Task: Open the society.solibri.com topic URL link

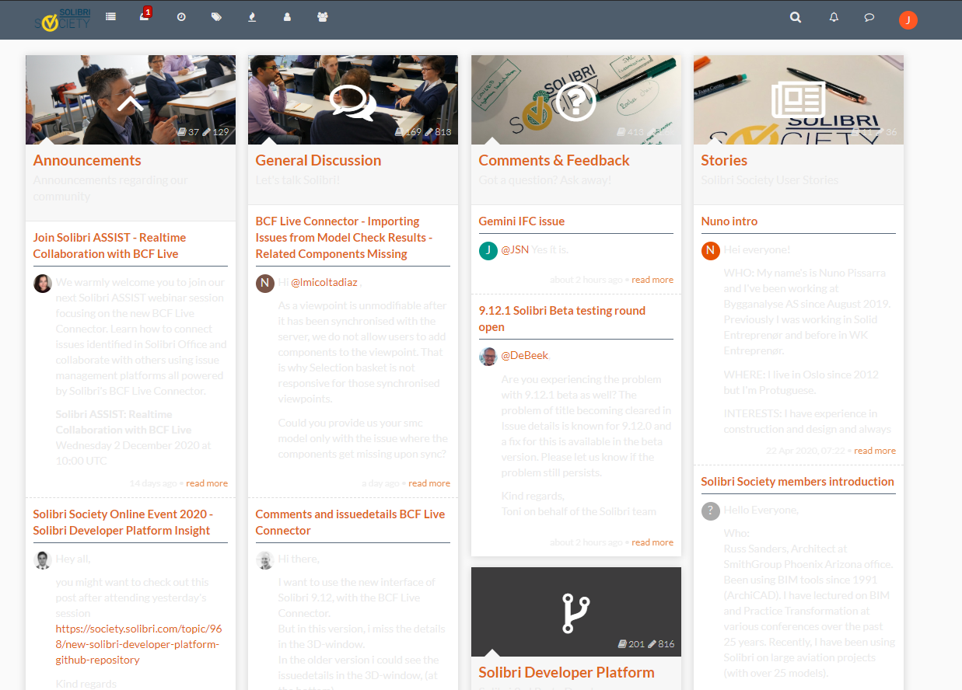Action: click(138, 644)
